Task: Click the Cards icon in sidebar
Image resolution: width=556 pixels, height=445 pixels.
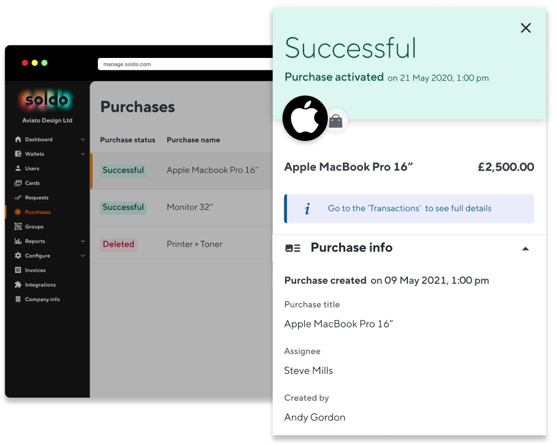Action: pyautogui.click(x=18, y=183)
